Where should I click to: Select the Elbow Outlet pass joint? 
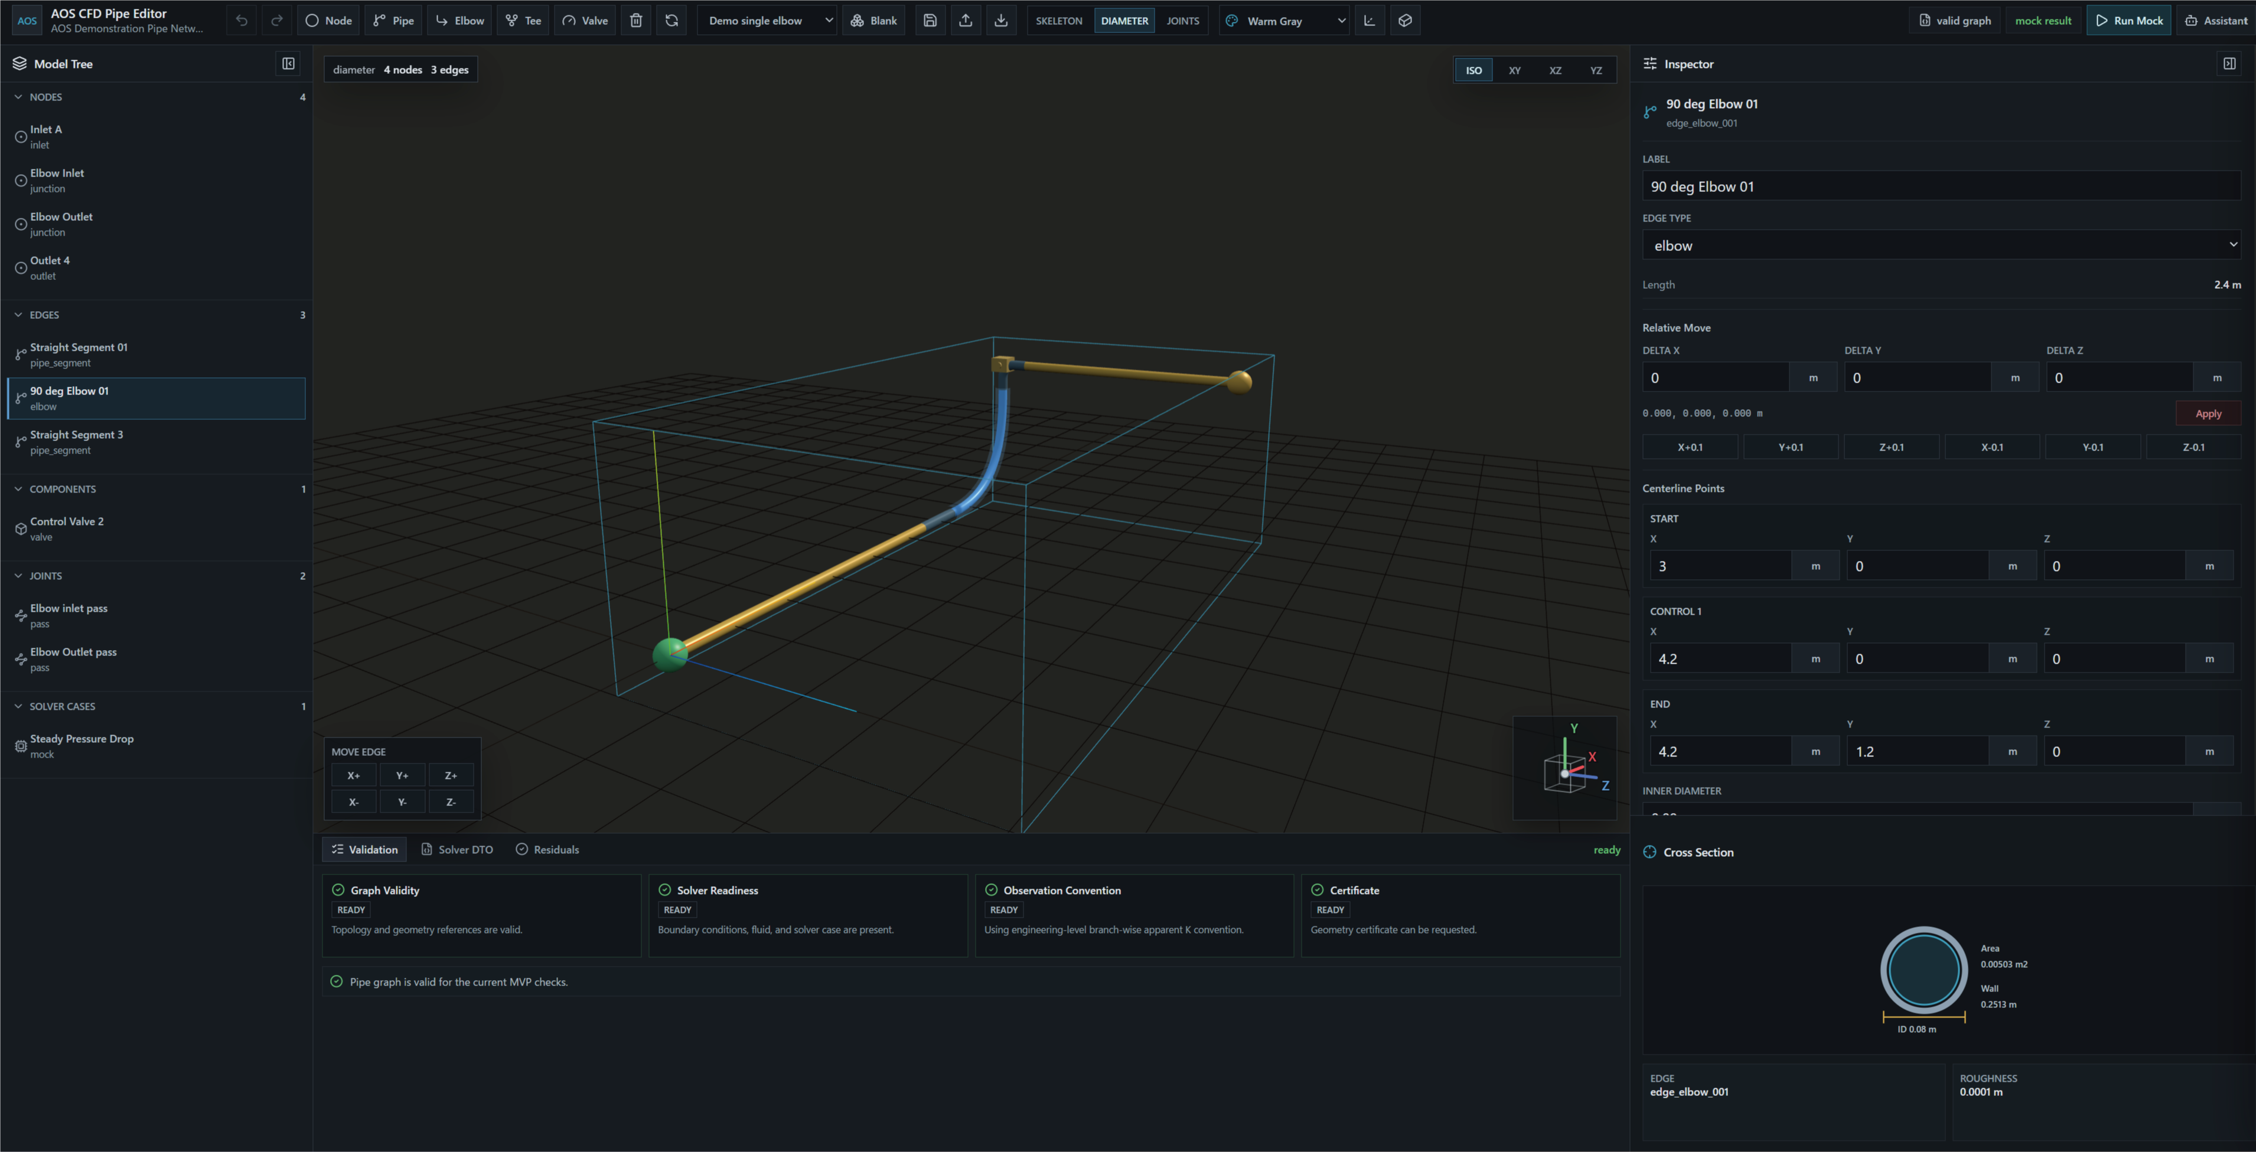click(156, 659)
